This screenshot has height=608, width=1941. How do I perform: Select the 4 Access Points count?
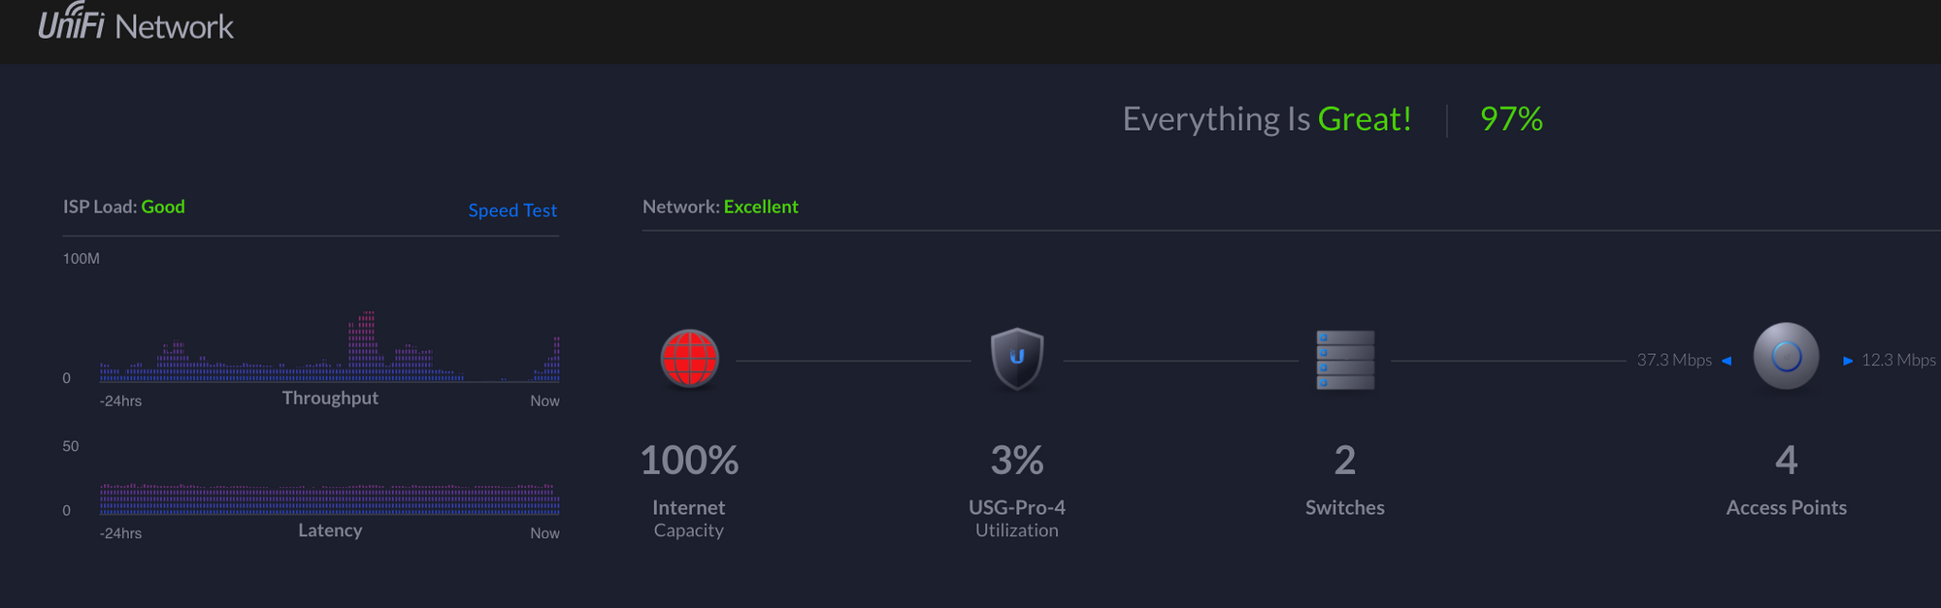coord(1786,460)
